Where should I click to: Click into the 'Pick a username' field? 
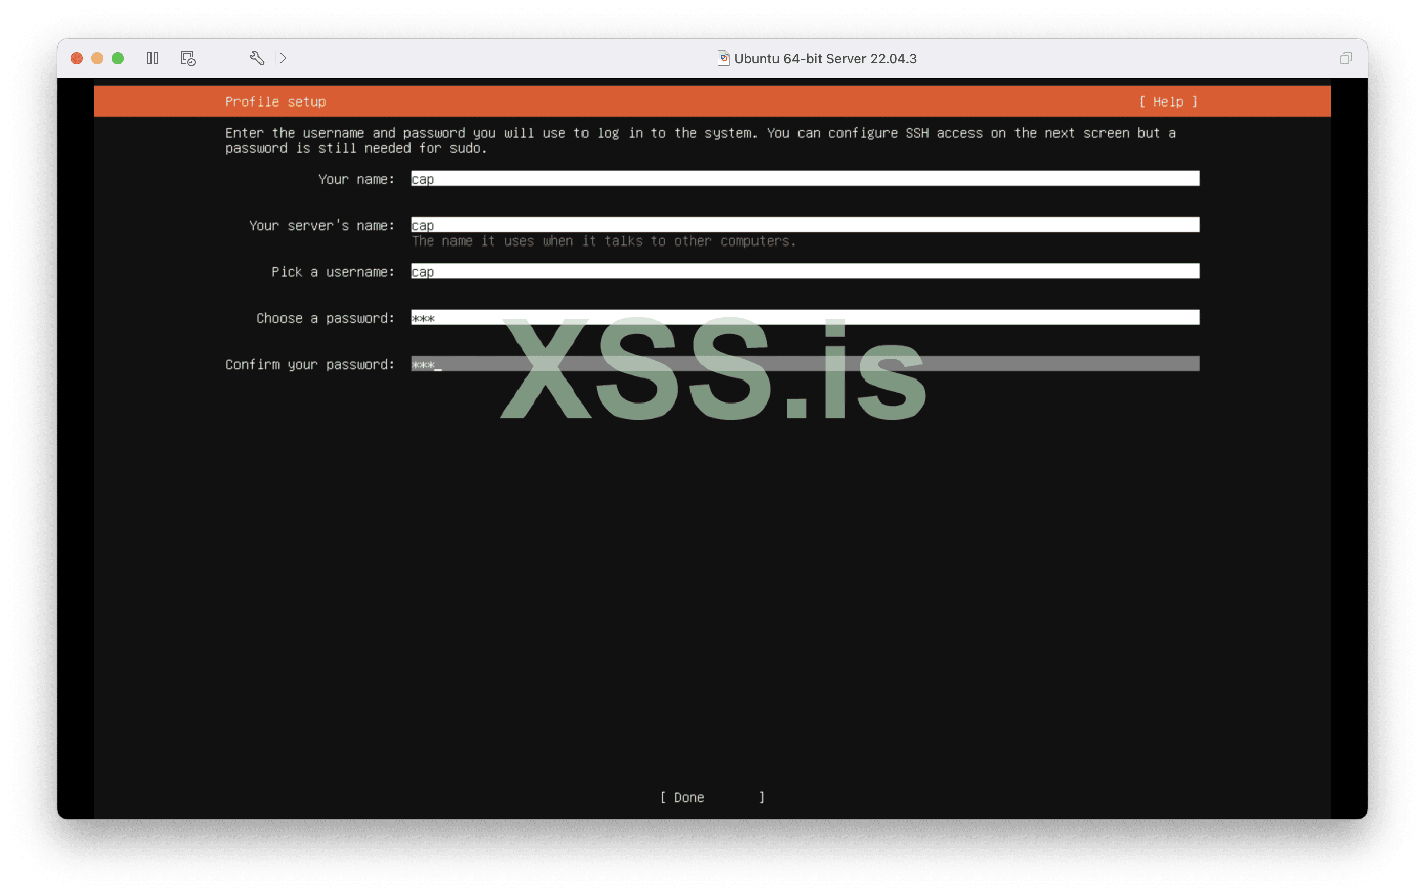point(805,272)
